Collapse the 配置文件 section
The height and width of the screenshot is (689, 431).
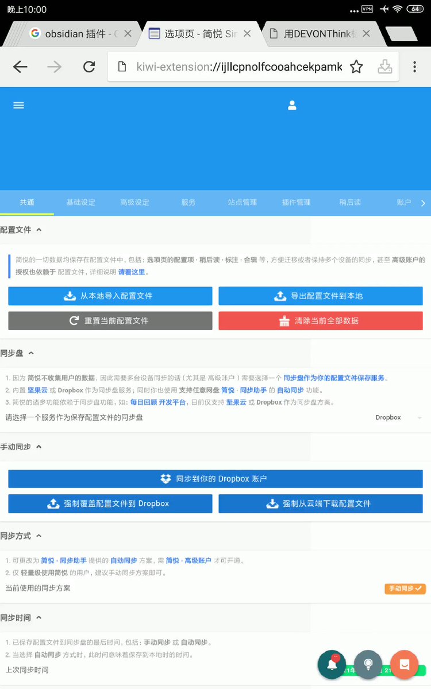(x=39, y=230)
